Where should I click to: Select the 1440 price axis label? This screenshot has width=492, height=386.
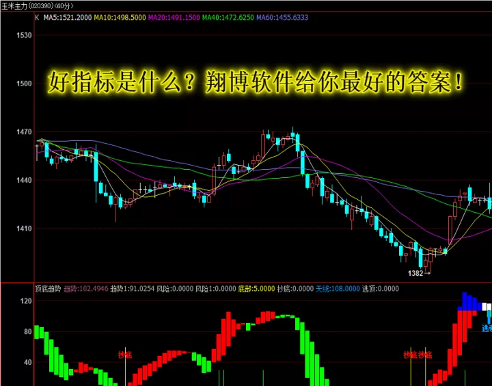[24, 181]
